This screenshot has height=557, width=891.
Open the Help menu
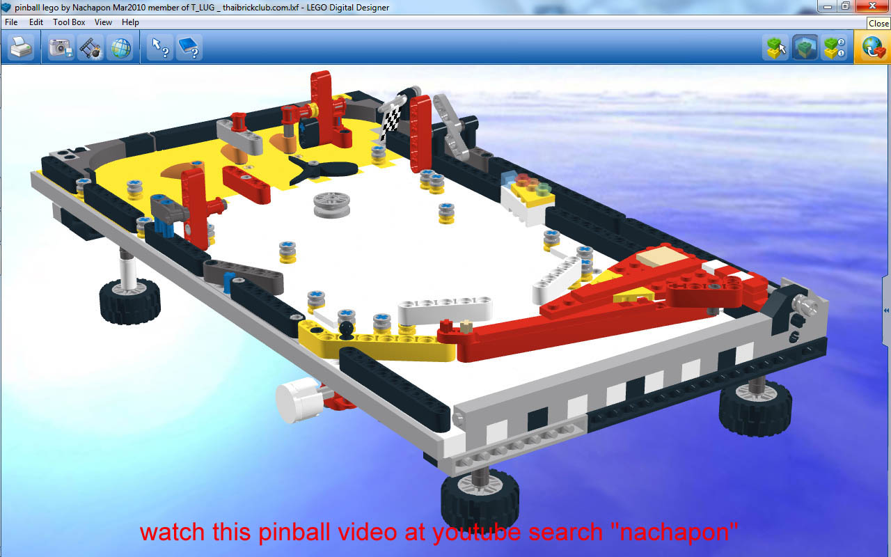130,22
